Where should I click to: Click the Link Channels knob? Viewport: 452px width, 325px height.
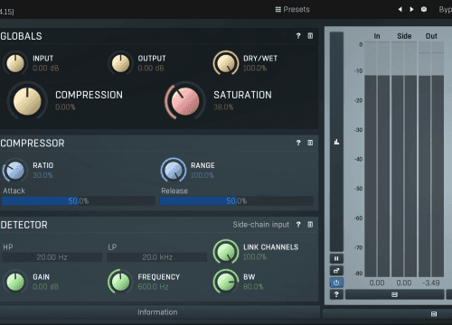(226, 252)
